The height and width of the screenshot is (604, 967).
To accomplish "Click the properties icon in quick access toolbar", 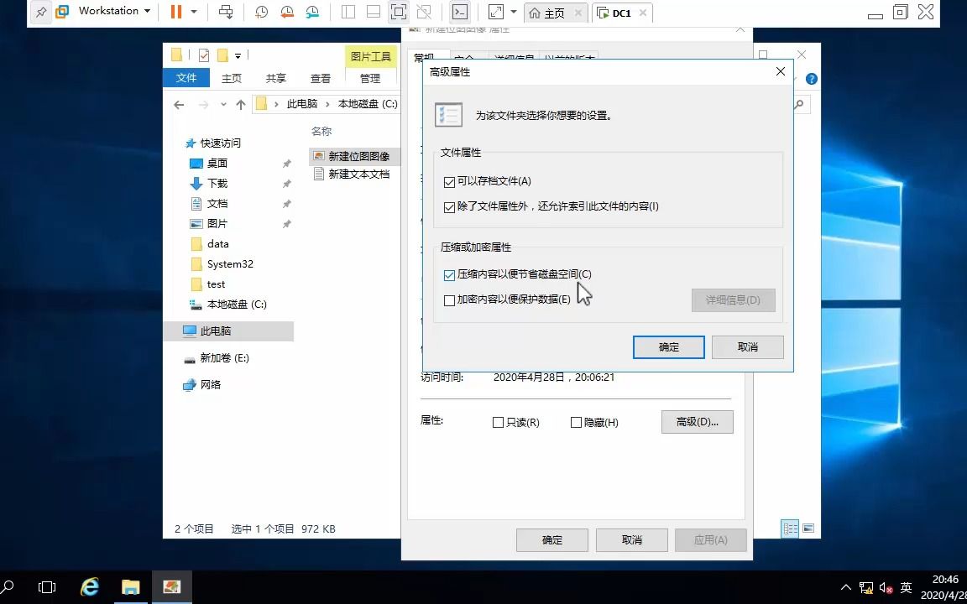I will [x=203, y=55].
